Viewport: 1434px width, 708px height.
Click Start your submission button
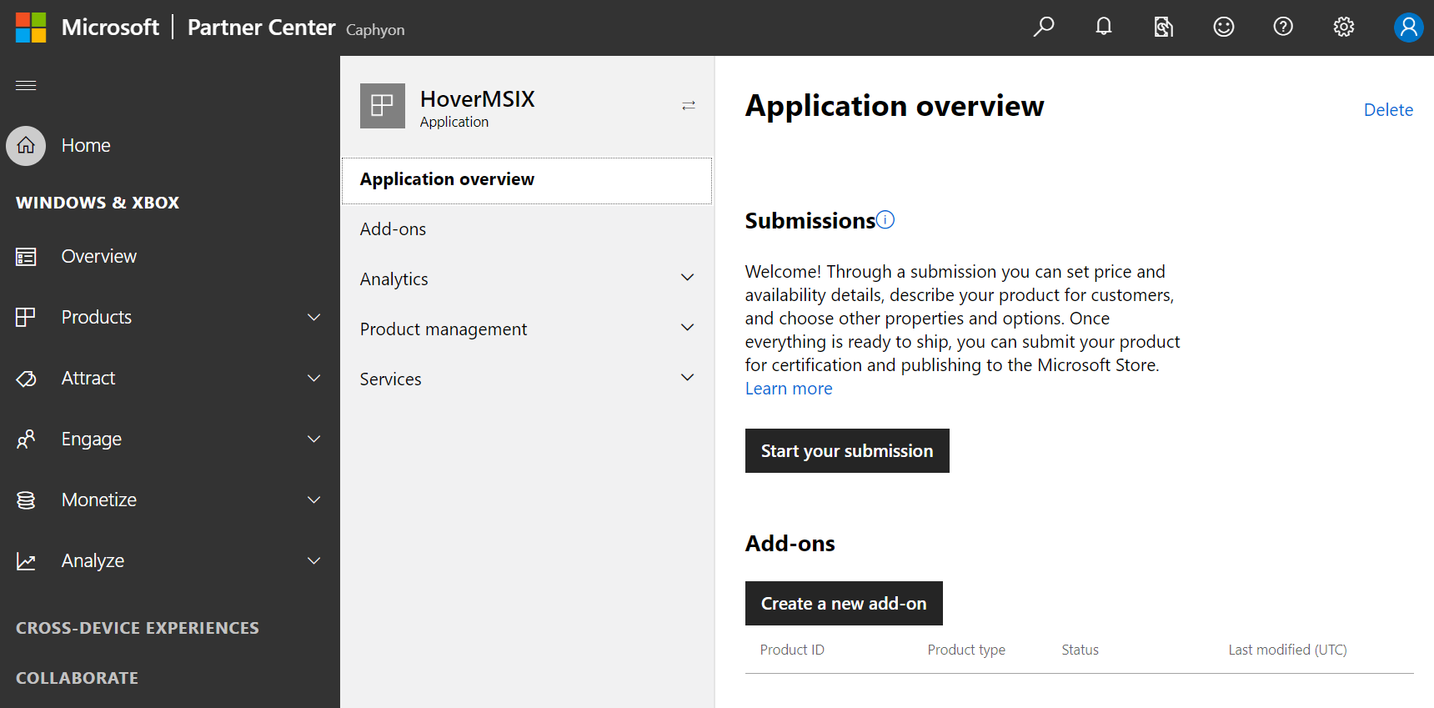coord(847,451)
